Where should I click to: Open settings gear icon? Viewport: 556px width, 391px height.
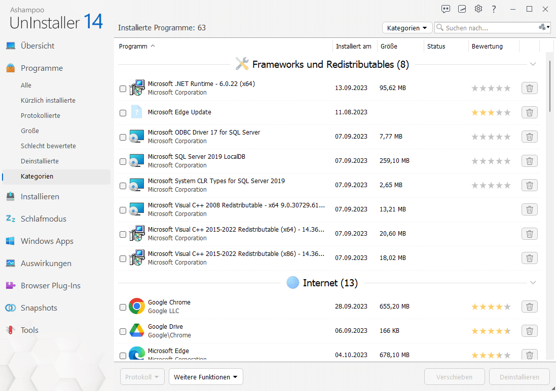pos(478,9)
